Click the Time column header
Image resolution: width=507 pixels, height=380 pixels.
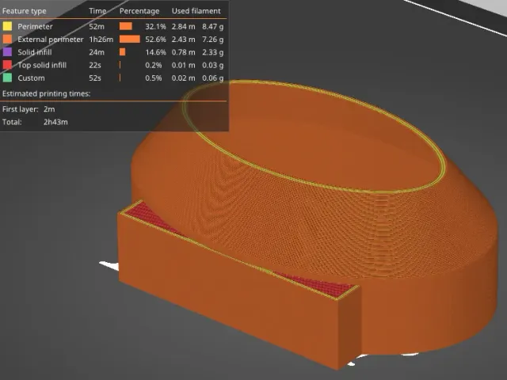click(x=97, y=11)
